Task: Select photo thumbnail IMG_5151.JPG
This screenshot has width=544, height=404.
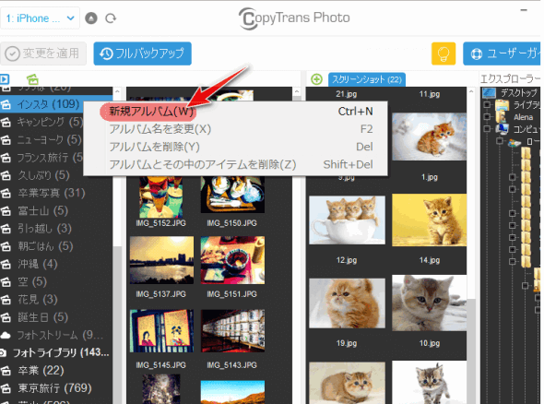Action: 232,260
